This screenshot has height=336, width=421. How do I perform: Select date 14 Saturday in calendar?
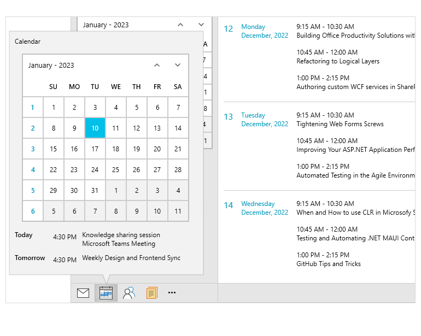point(178,128)
